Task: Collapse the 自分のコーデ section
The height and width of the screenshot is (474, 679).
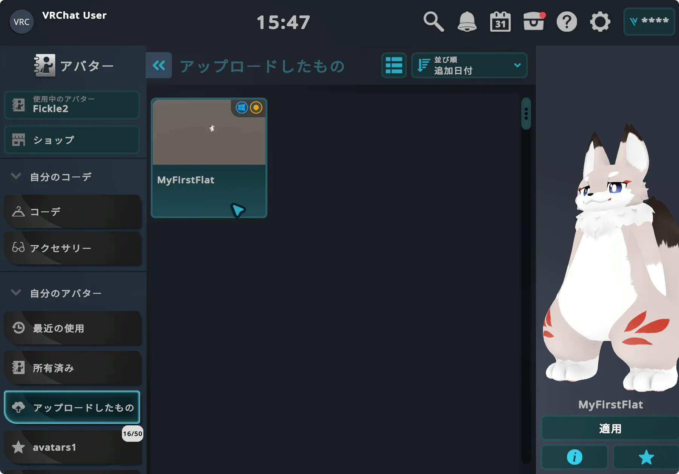Action: coord(16,176)
